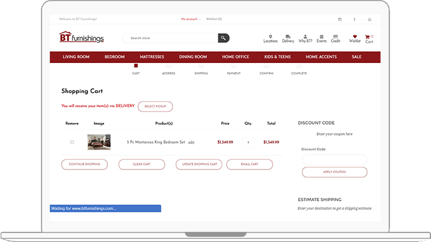Viewport: 431px width, 242px height.
Task: Open the Wishlist heart icon
Action: [355, 36]
